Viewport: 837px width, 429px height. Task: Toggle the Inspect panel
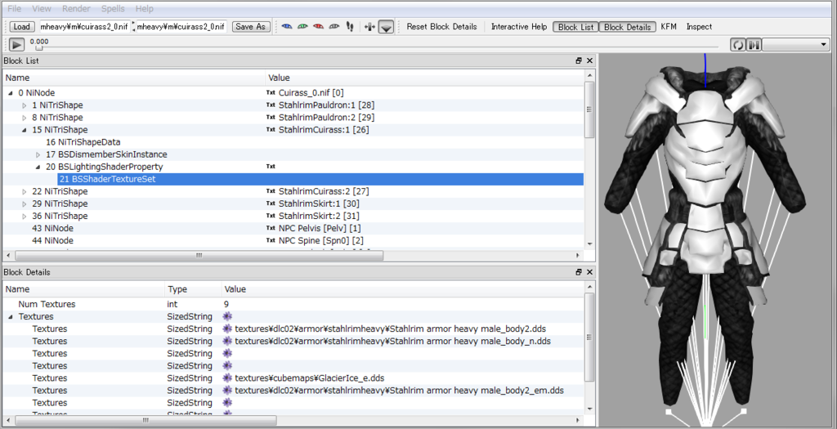click(699, 27)
